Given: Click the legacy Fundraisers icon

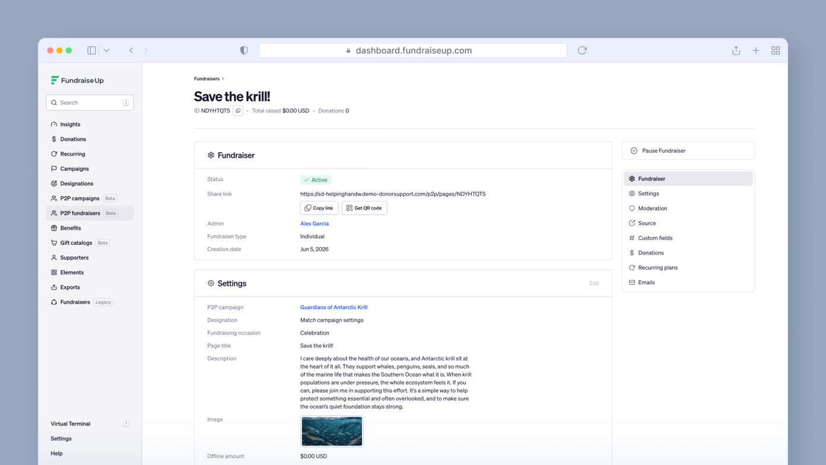Looking at the screenshot, I should pos(54,302).
